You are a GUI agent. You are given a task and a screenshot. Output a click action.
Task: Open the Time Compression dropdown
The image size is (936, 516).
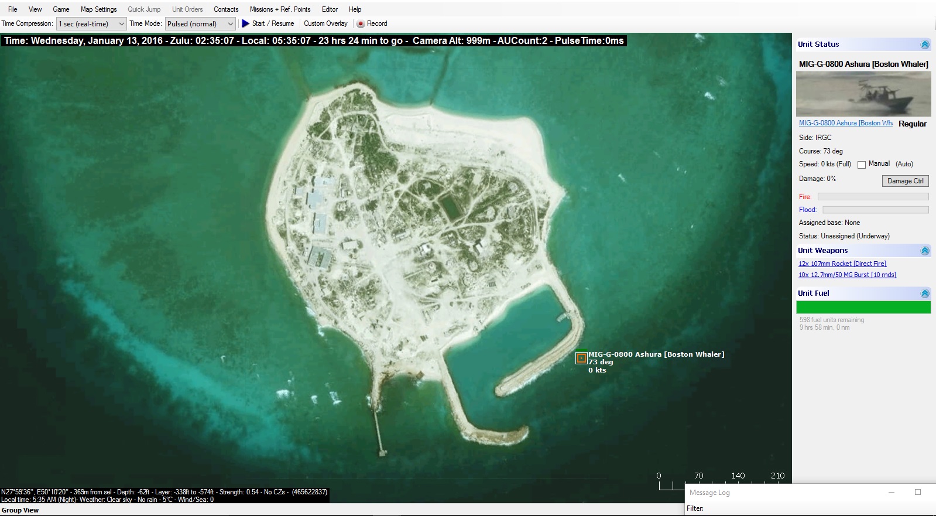point(91,24)
